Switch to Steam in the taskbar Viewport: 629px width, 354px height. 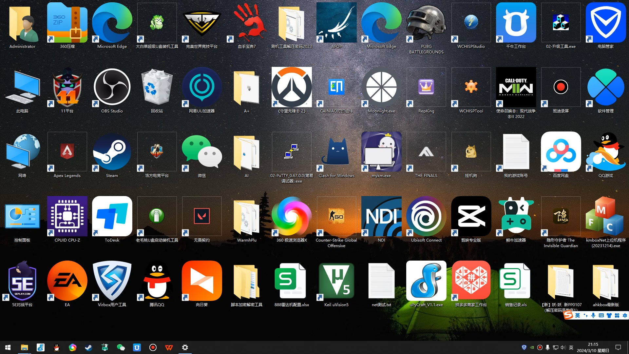(x=88, y=347)
